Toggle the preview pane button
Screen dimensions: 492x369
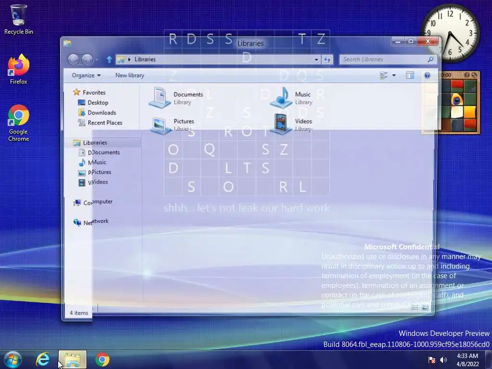pos(410,75)
